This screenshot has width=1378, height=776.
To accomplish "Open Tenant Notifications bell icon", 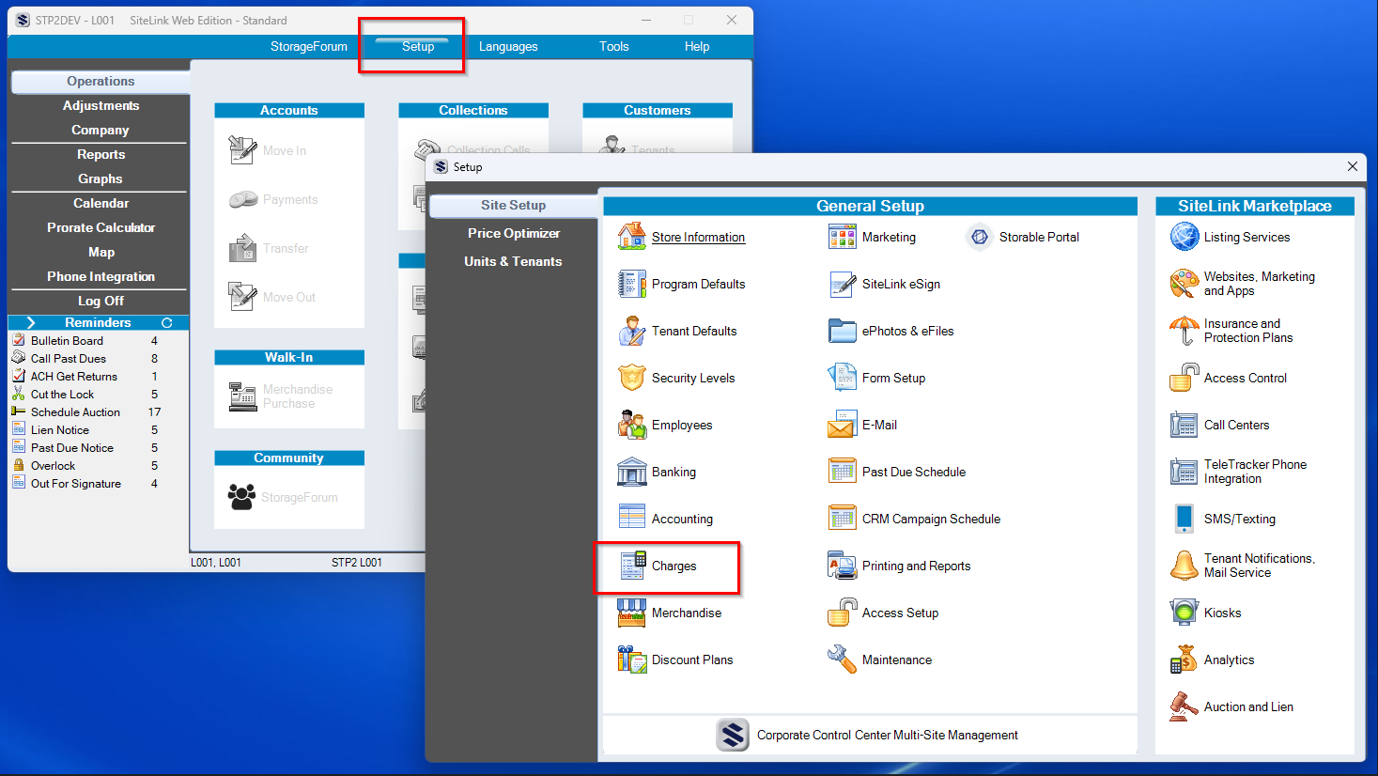I will tap(1184, 566).
